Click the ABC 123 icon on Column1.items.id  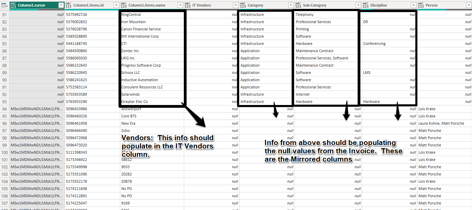point(68,5)
